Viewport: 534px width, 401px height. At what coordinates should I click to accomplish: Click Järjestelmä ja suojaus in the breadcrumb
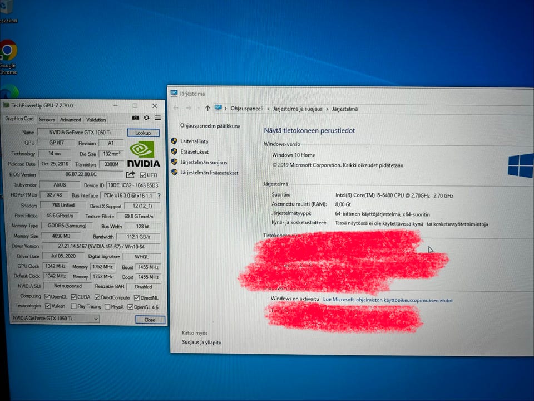point(297,109)
